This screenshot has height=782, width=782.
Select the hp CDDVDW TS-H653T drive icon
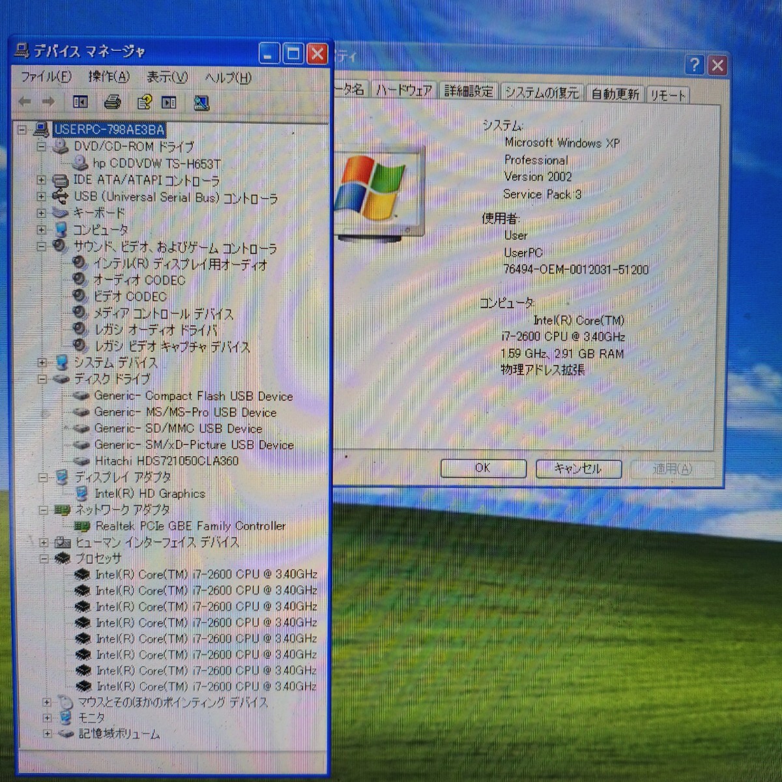pos(80,162)
